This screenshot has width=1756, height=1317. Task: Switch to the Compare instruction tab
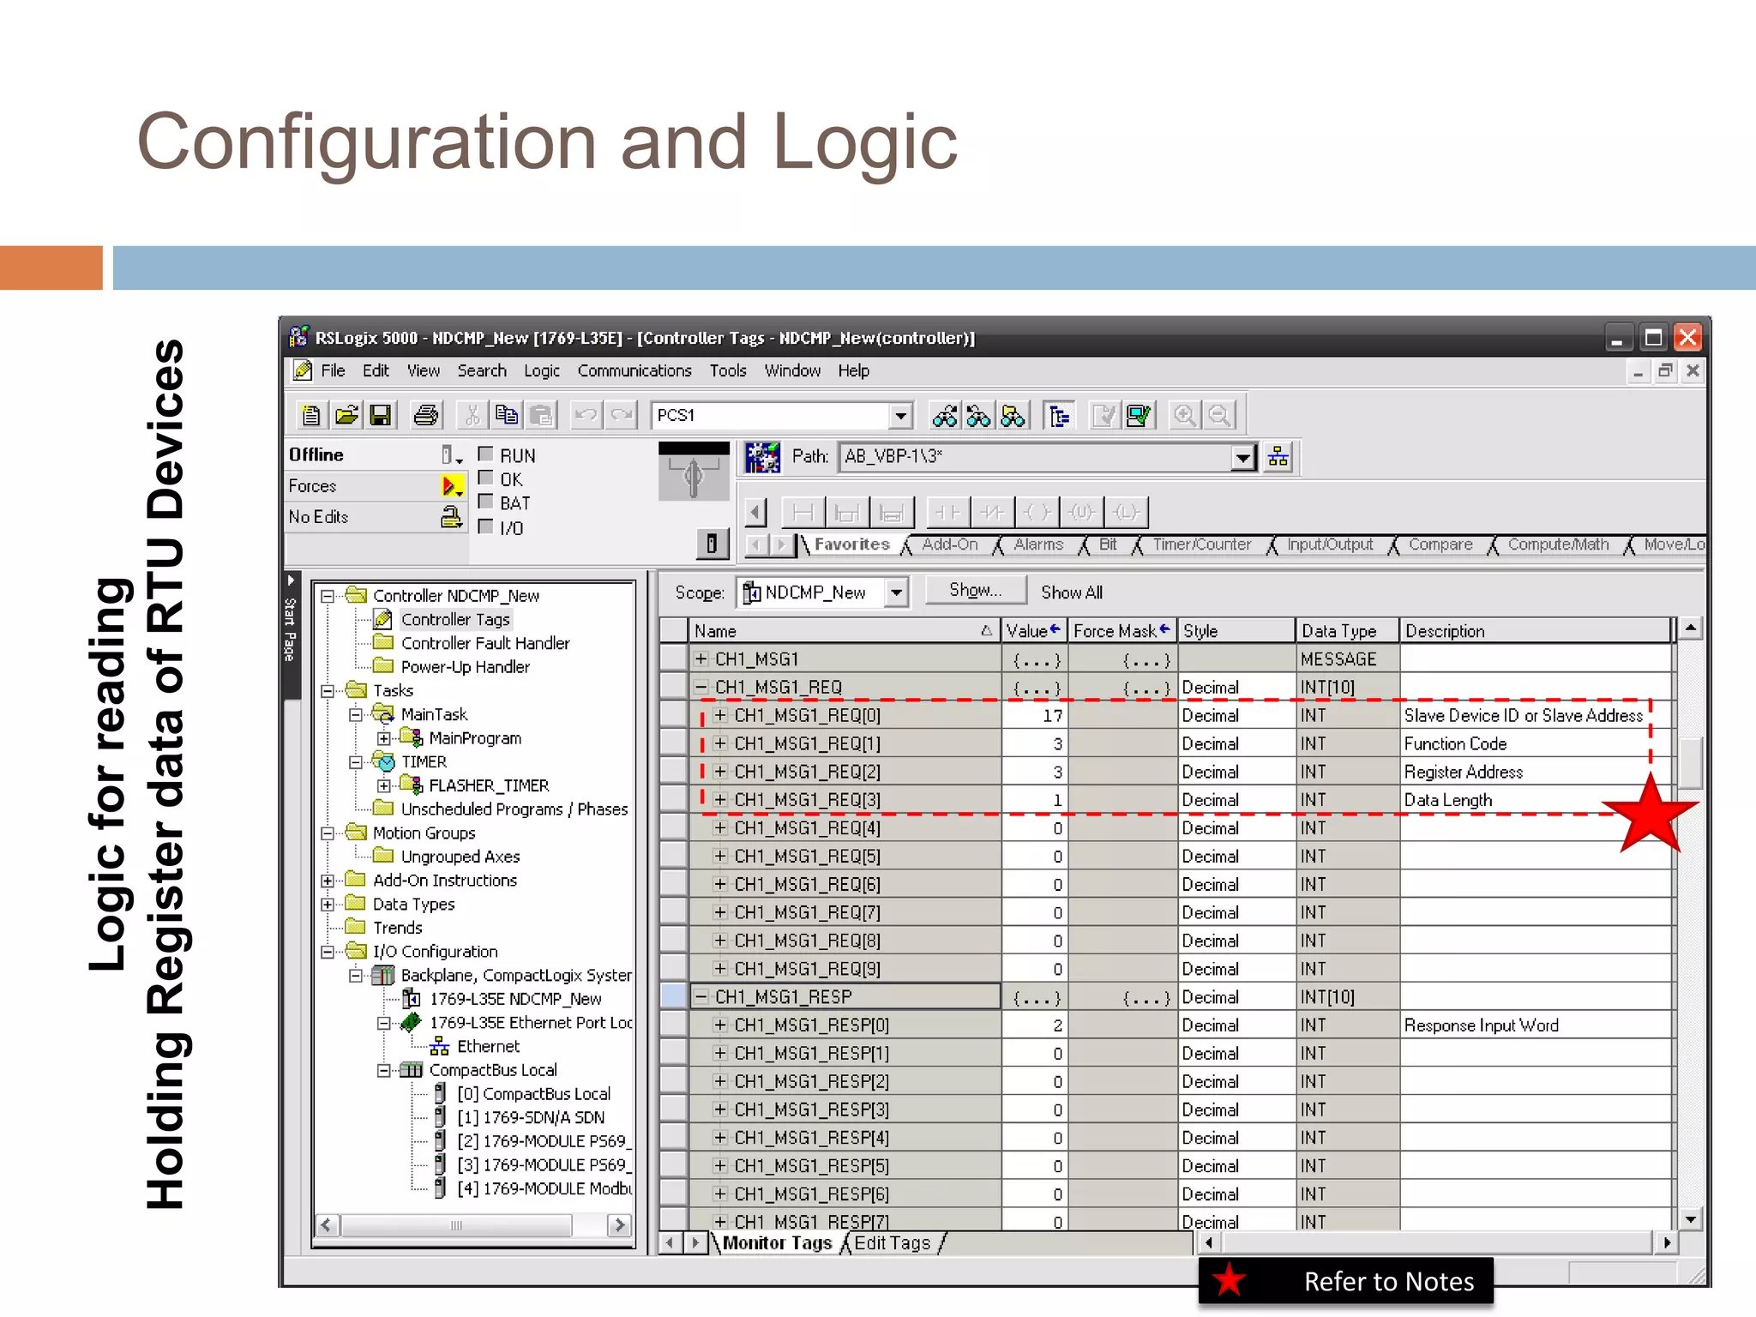coord(1440,544)
